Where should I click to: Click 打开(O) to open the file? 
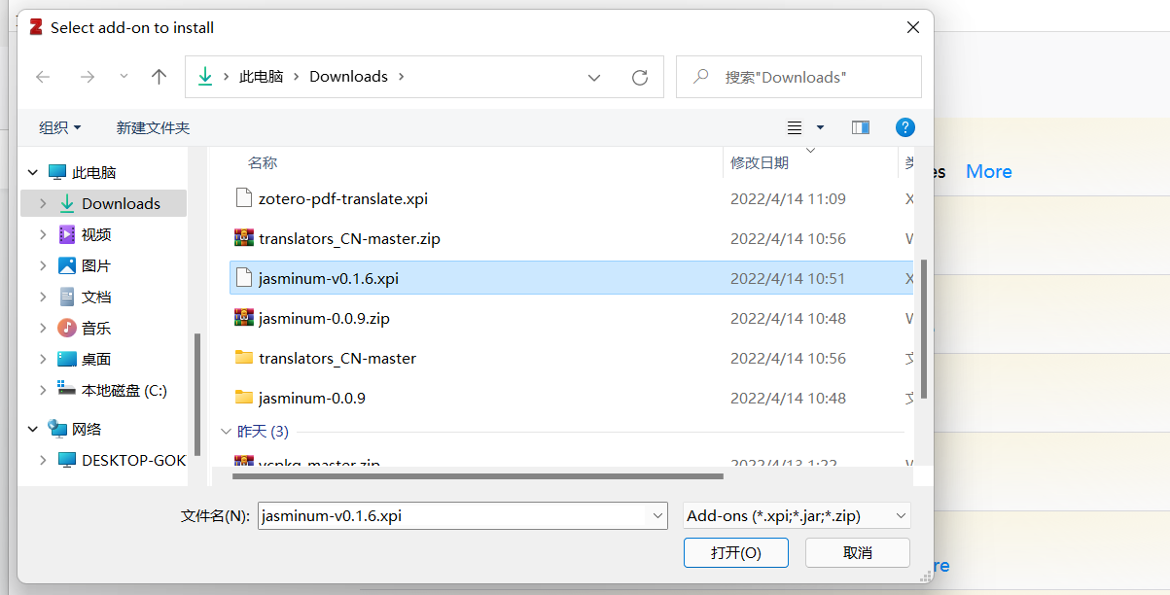click(x=736, y=552)
